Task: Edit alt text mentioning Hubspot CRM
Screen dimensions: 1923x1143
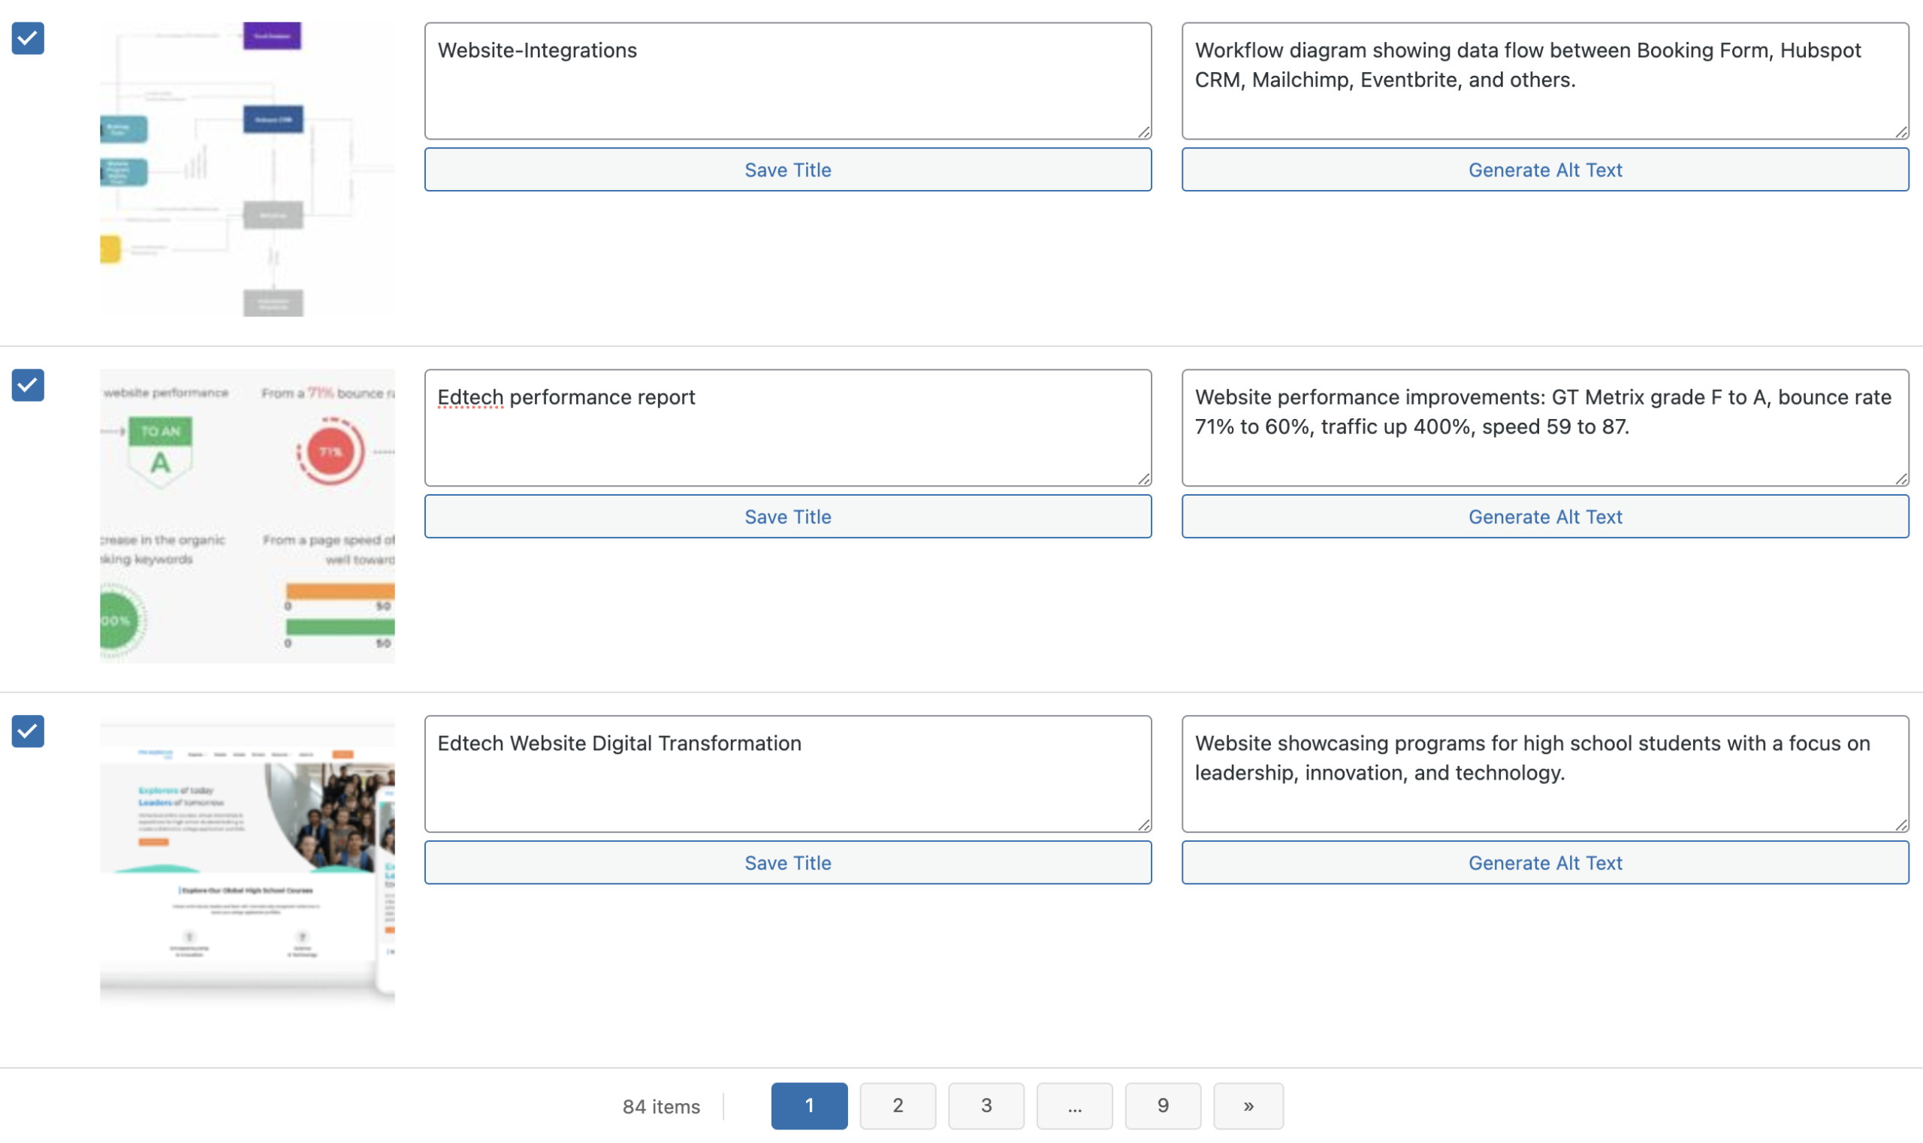Action: point(1545,81)
